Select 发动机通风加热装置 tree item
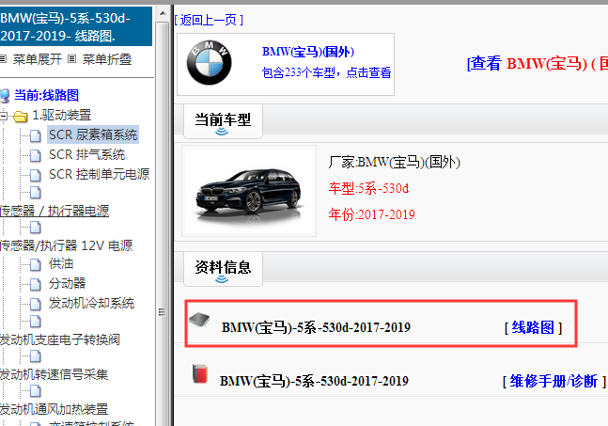The image size is (608, 426). [54, 409]
